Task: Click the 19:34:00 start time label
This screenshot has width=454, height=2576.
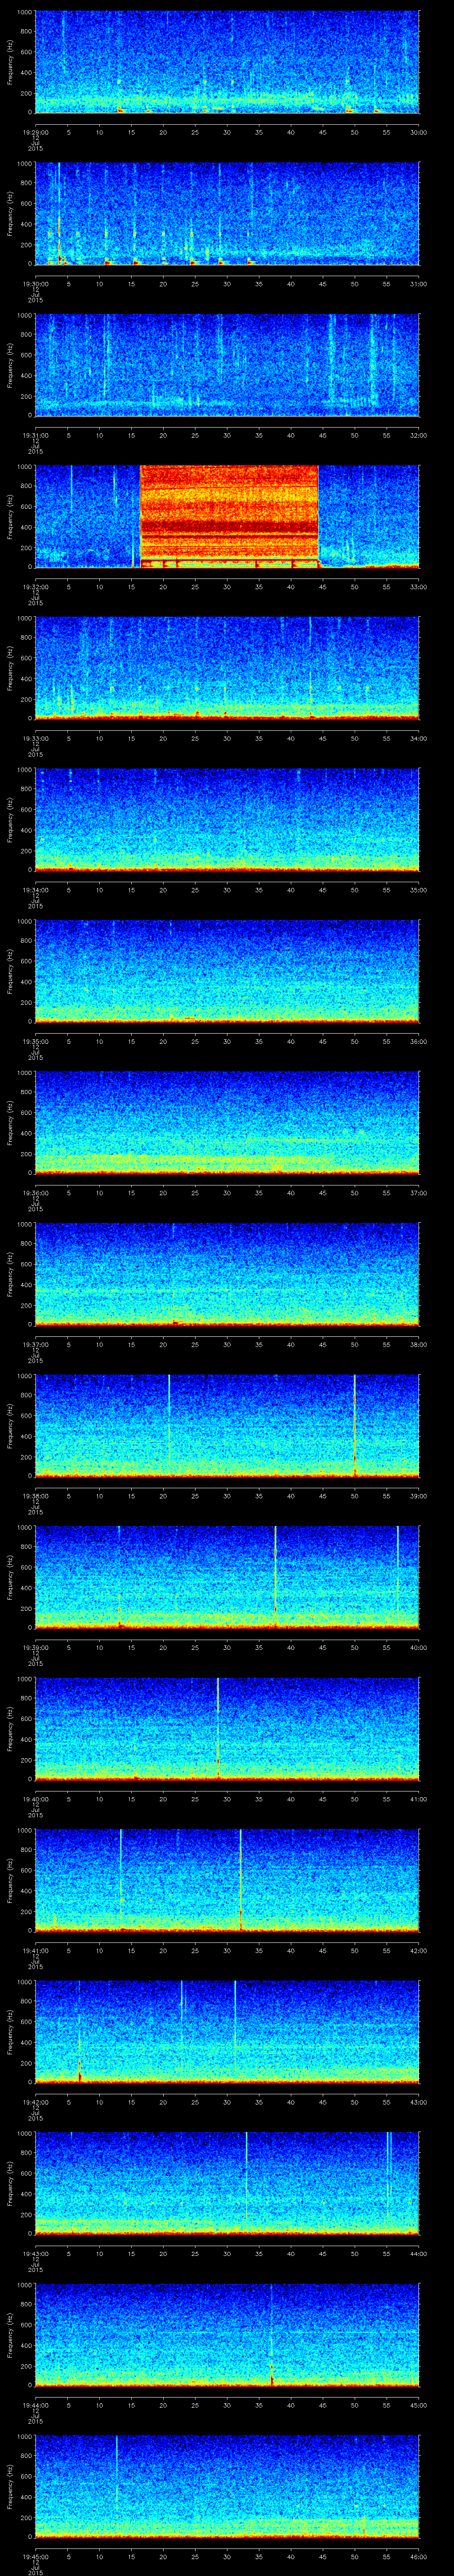Action: 35,890
